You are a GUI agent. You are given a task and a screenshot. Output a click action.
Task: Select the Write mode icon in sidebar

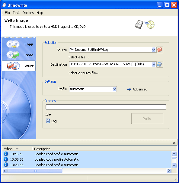(13, 66)
